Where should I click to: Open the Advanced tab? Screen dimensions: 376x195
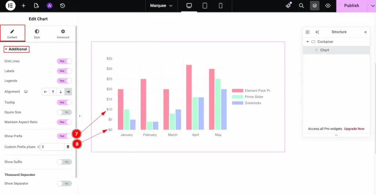coord(63,34)
